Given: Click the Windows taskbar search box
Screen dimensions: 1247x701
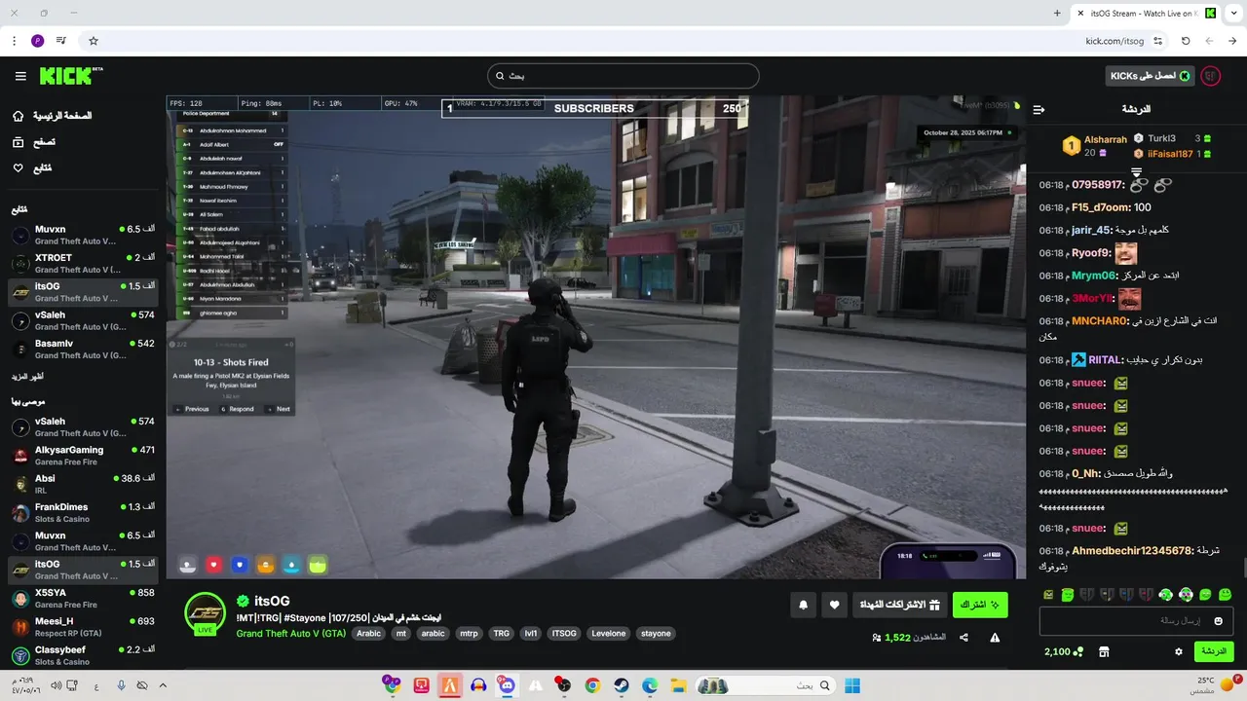Looking at the screenshot, I should [x=766, y=686].
